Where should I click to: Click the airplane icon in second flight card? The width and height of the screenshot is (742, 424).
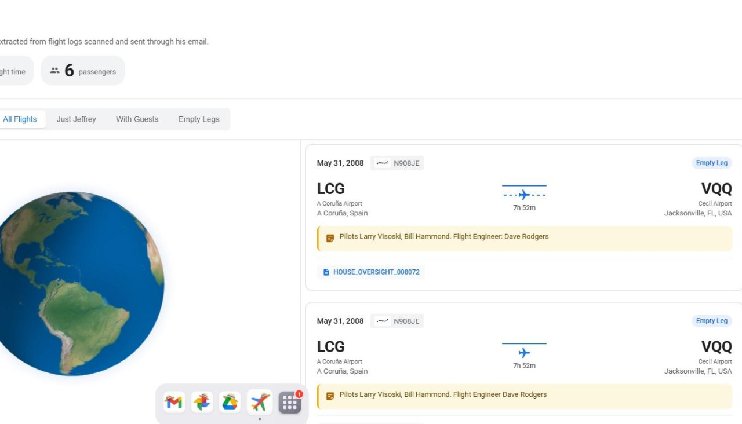[x=524, y=353]
